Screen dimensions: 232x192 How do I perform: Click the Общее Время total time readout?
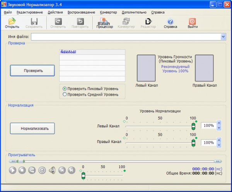pyautogui.click(x=194, y=173)
